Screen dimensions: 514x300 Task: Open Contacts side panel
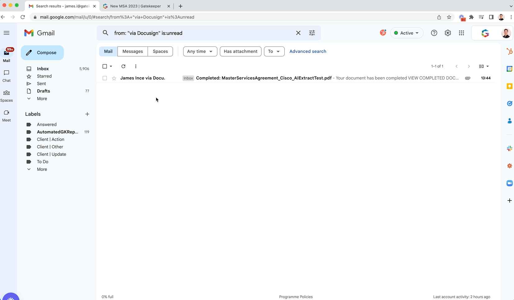[509, 121]
